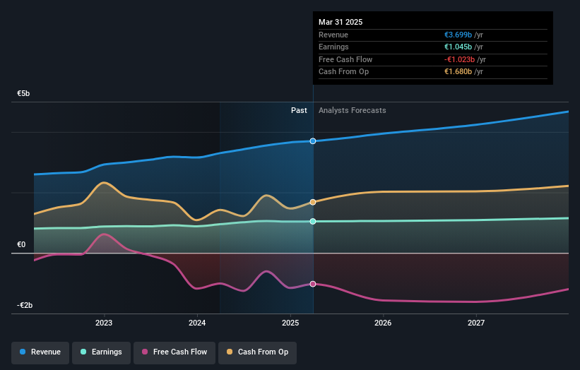Click the blue Revenue data point marker
The height and width of the screenshot is (370, 580).
pyautogui.click(x=313, y=141)
